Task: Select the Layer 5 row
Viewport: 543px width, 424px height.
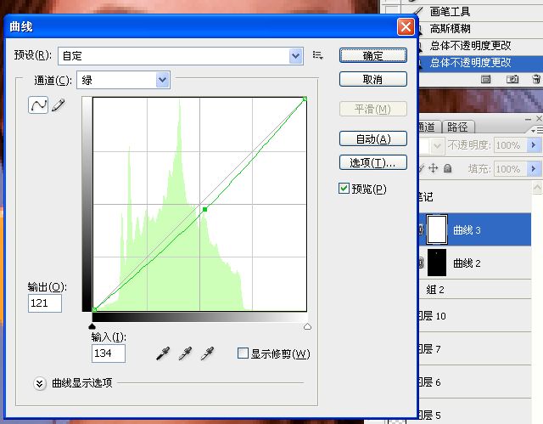Action: coord(475,413)
